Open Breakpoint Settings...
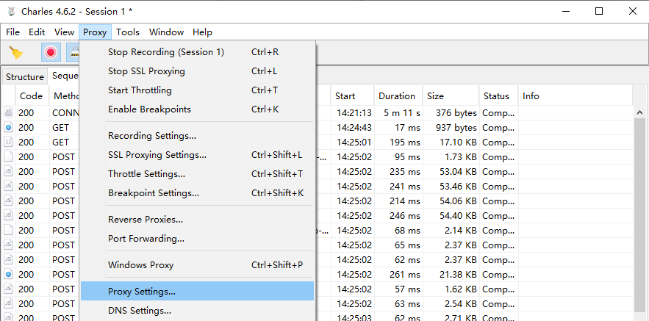Viewport: 649px width, 321px height. click(197, 192)
